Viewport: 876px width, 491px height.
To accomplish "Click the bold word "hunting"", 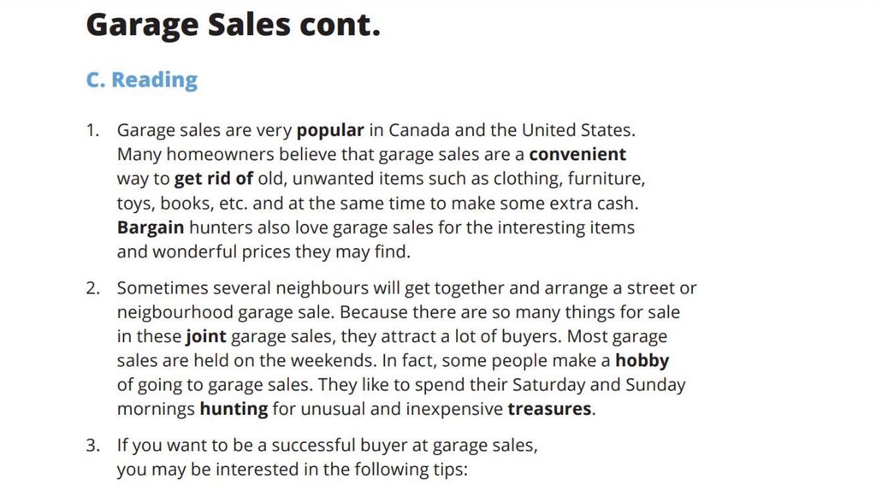I will click(234, 409).
